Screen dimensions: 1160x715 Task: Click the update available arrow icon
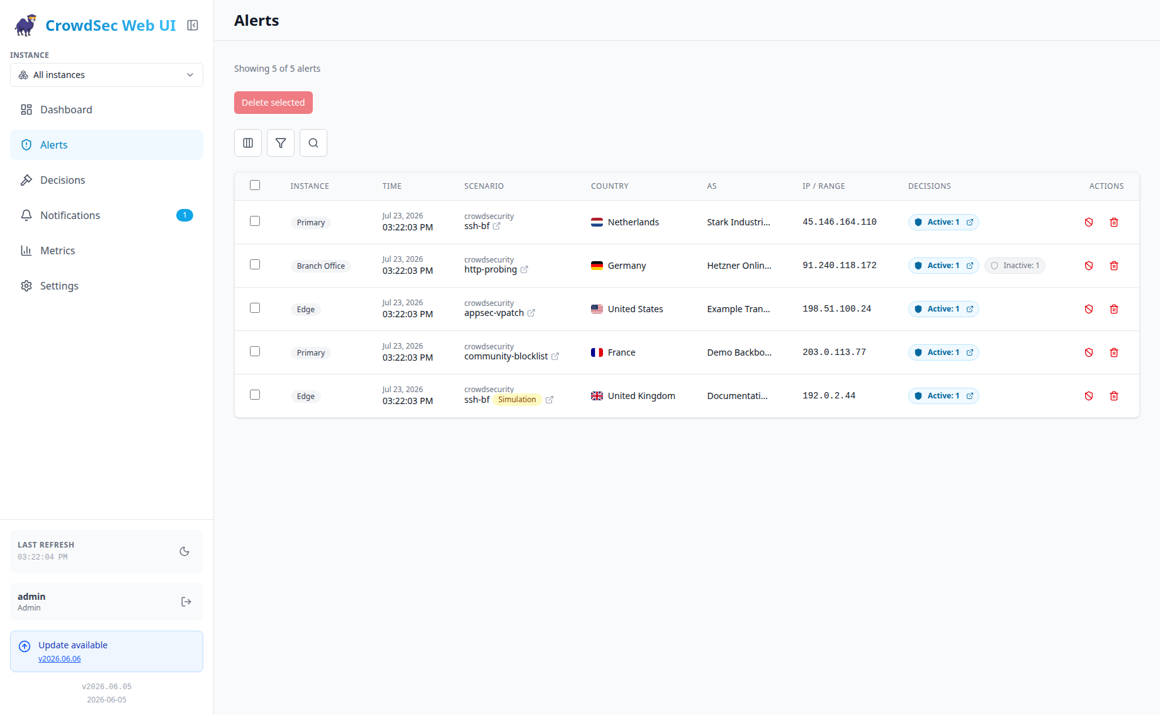25,646
